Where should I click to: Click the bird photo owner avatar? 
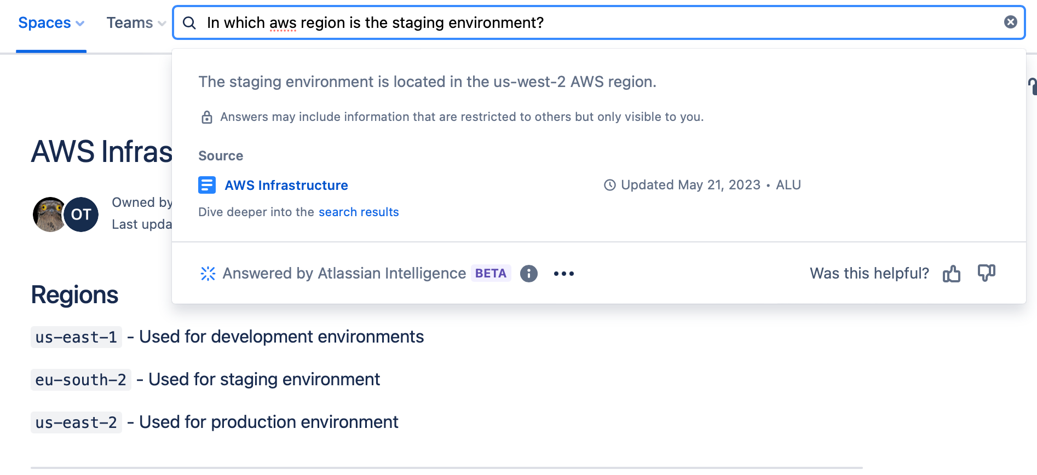[x=48, y=215]
